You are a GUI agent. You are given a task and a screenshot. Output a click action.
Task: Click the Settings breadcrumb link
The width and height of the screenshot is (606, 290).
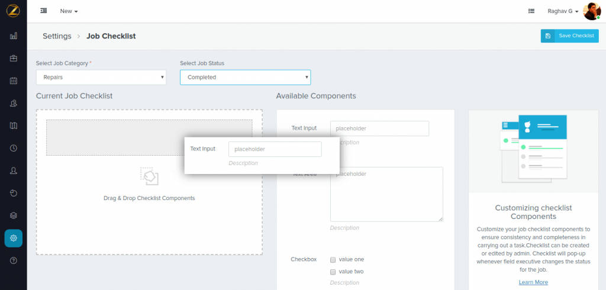pos(57,36)
